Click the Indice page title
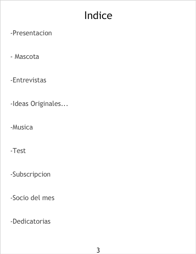Image resolution: width=196 pixels, height=254 pixels. pos(98,15)
